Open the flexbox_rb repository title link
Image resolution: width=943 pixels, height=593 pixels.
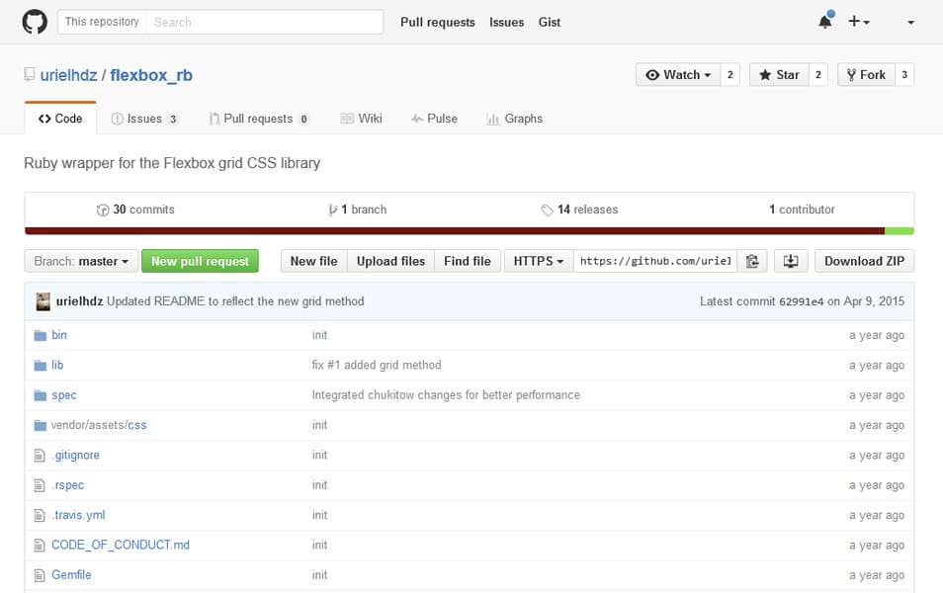[x=151, y=75]
